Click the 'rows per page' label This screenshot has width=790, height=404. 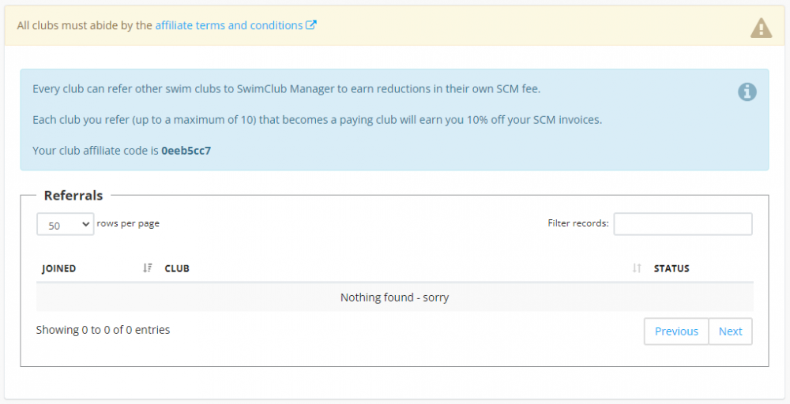click(x=128, y=223)
